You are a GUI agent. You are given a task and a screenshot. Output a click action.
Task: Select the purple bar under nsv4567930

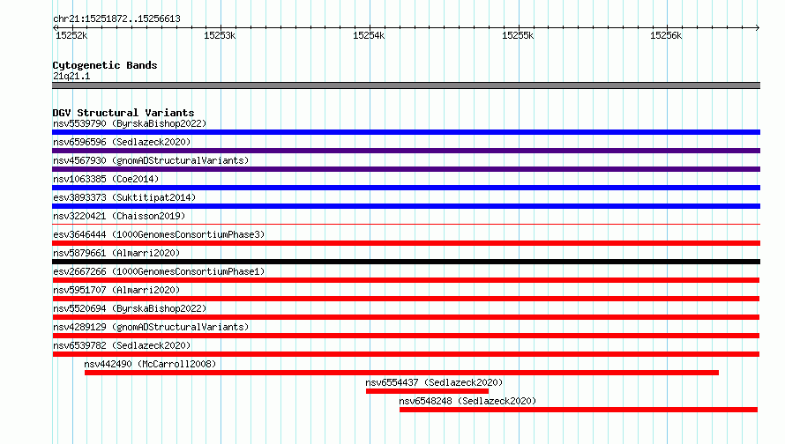(x=406, y=169)
